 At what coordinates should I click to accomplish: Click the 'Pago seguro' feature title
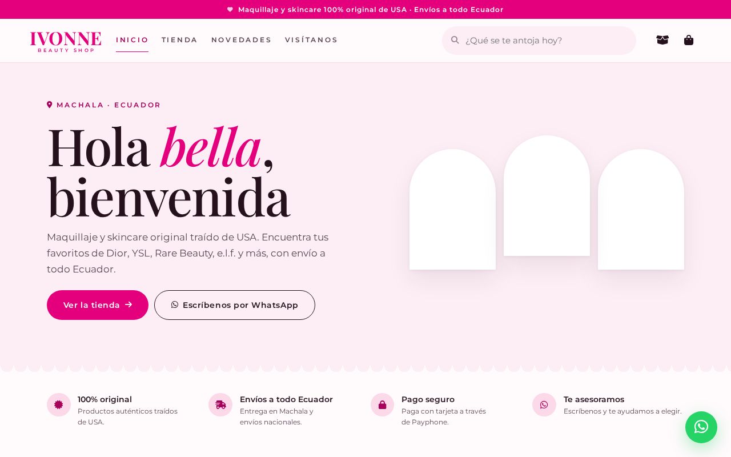point(428,399)
